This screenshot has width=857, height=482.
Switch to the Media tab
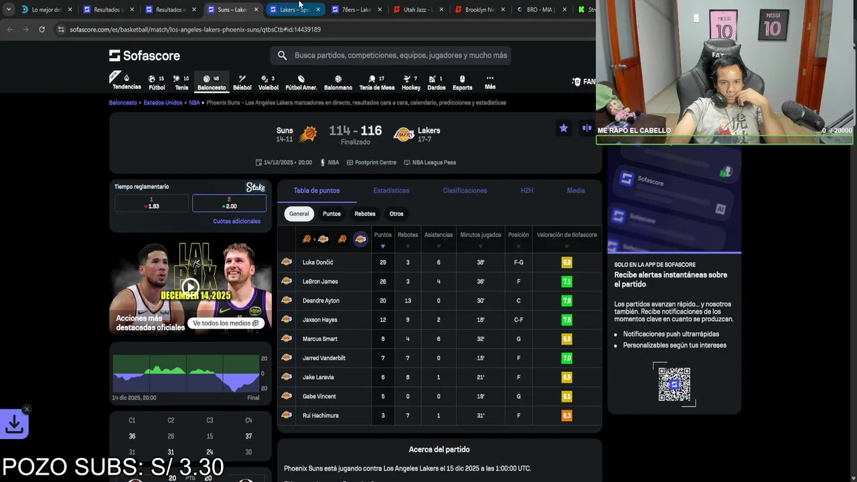pyautogui.click(x=576, y=191)
